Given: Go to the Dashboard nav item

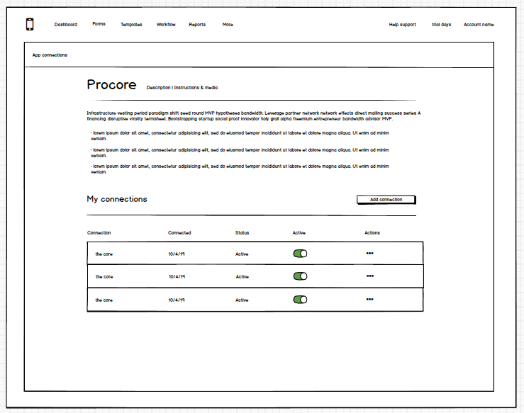Looking at the screenshot, I should [x=66, y=25].
